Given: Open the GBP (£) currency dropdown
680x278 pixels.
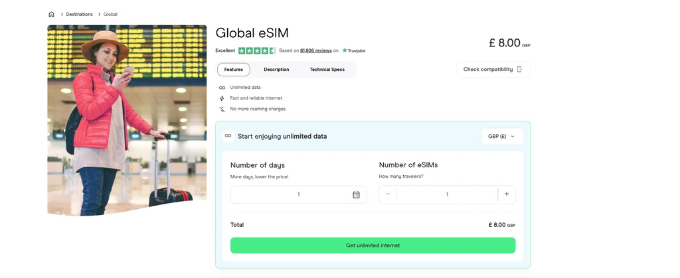Looking at the screenshot, I should 502,137.
